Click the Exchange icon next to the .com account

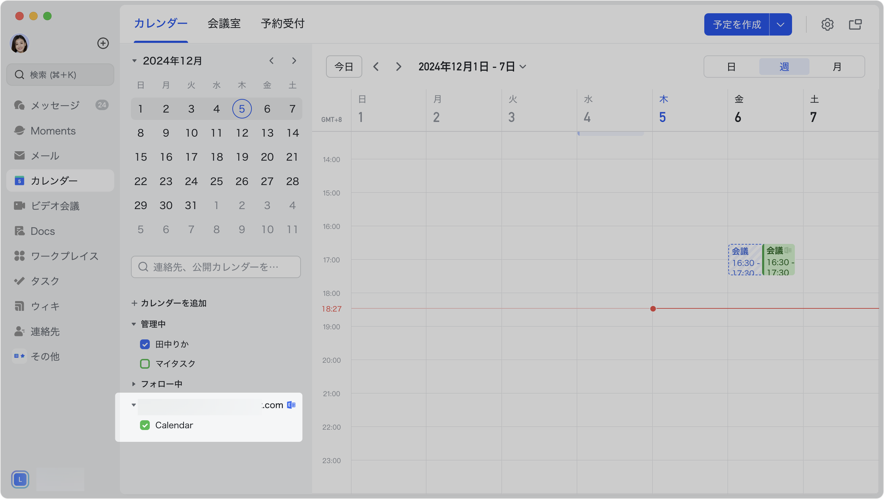(291, 405)
